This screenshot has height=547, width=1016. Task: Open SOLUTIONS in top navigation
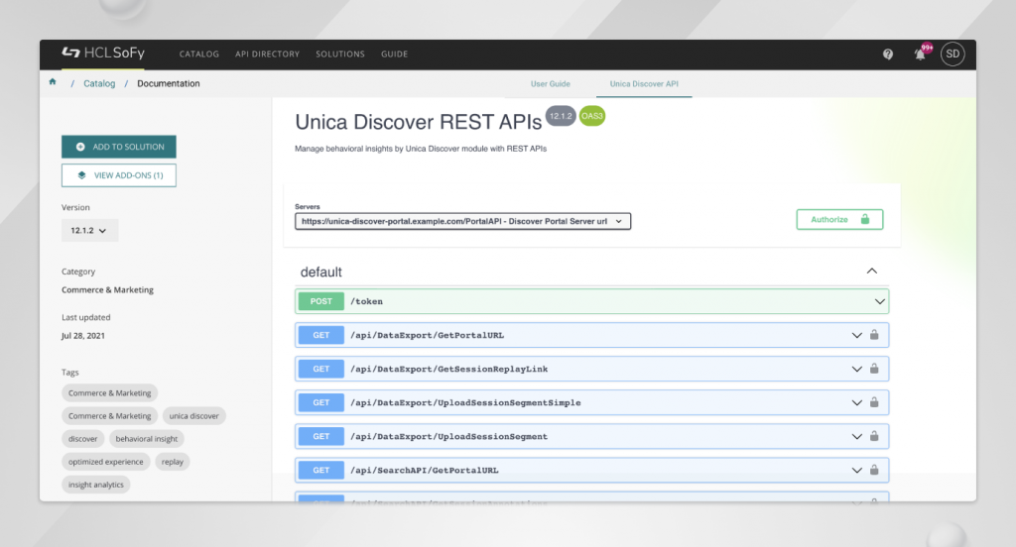pyautogui.click(x=340, y=55)
